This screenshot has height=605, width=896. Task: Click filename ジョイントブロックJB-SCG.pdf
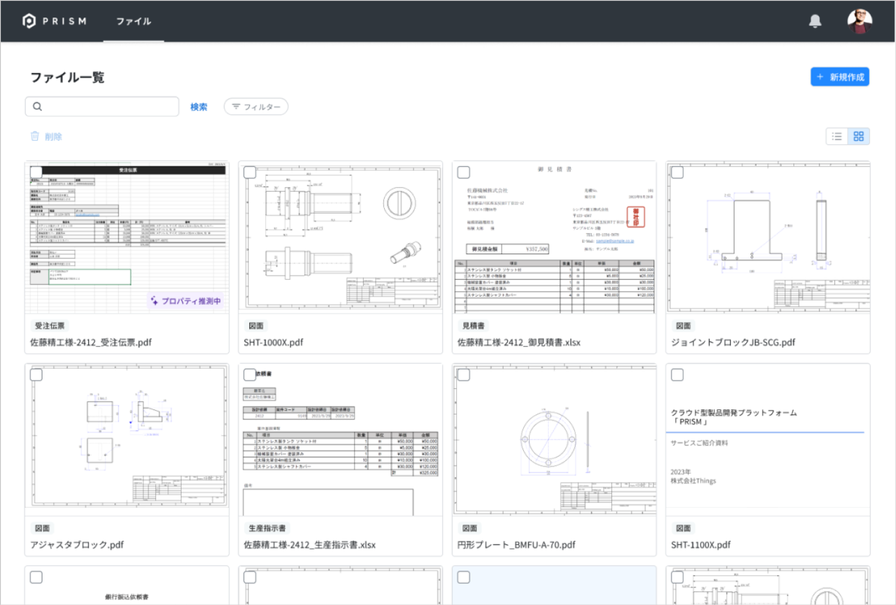[x=733, y=343]
